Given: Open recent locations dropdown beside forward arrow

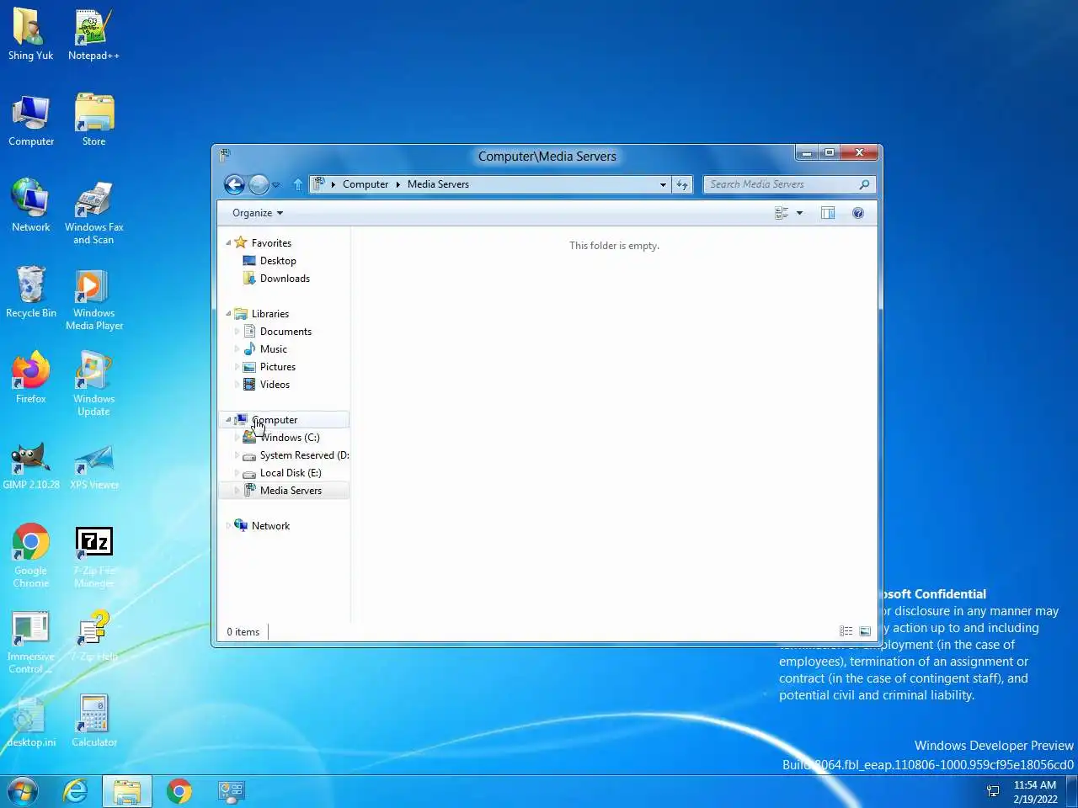Looking at the screenshot, I should 276,184.
